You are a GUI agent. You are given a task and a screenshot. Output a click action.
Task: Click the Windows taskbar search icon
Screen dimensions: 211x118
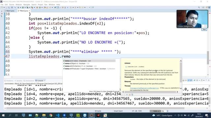tap(10, 115)
